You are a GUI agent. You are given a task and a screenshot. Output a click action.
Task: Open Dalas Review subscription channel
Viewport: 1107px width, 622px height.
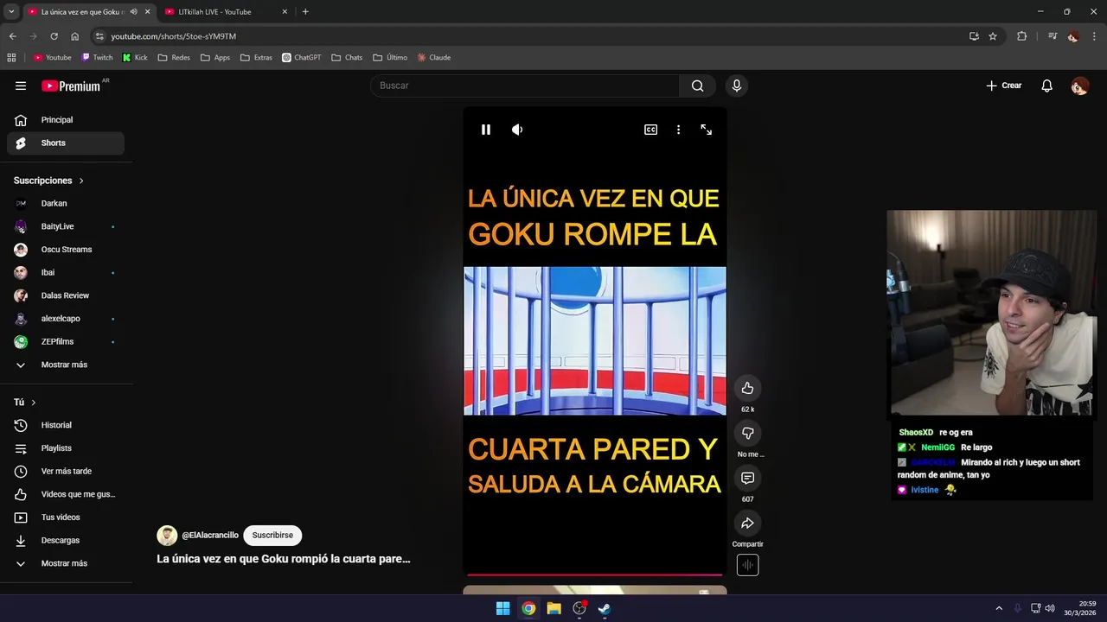click(x=66, y=295)
